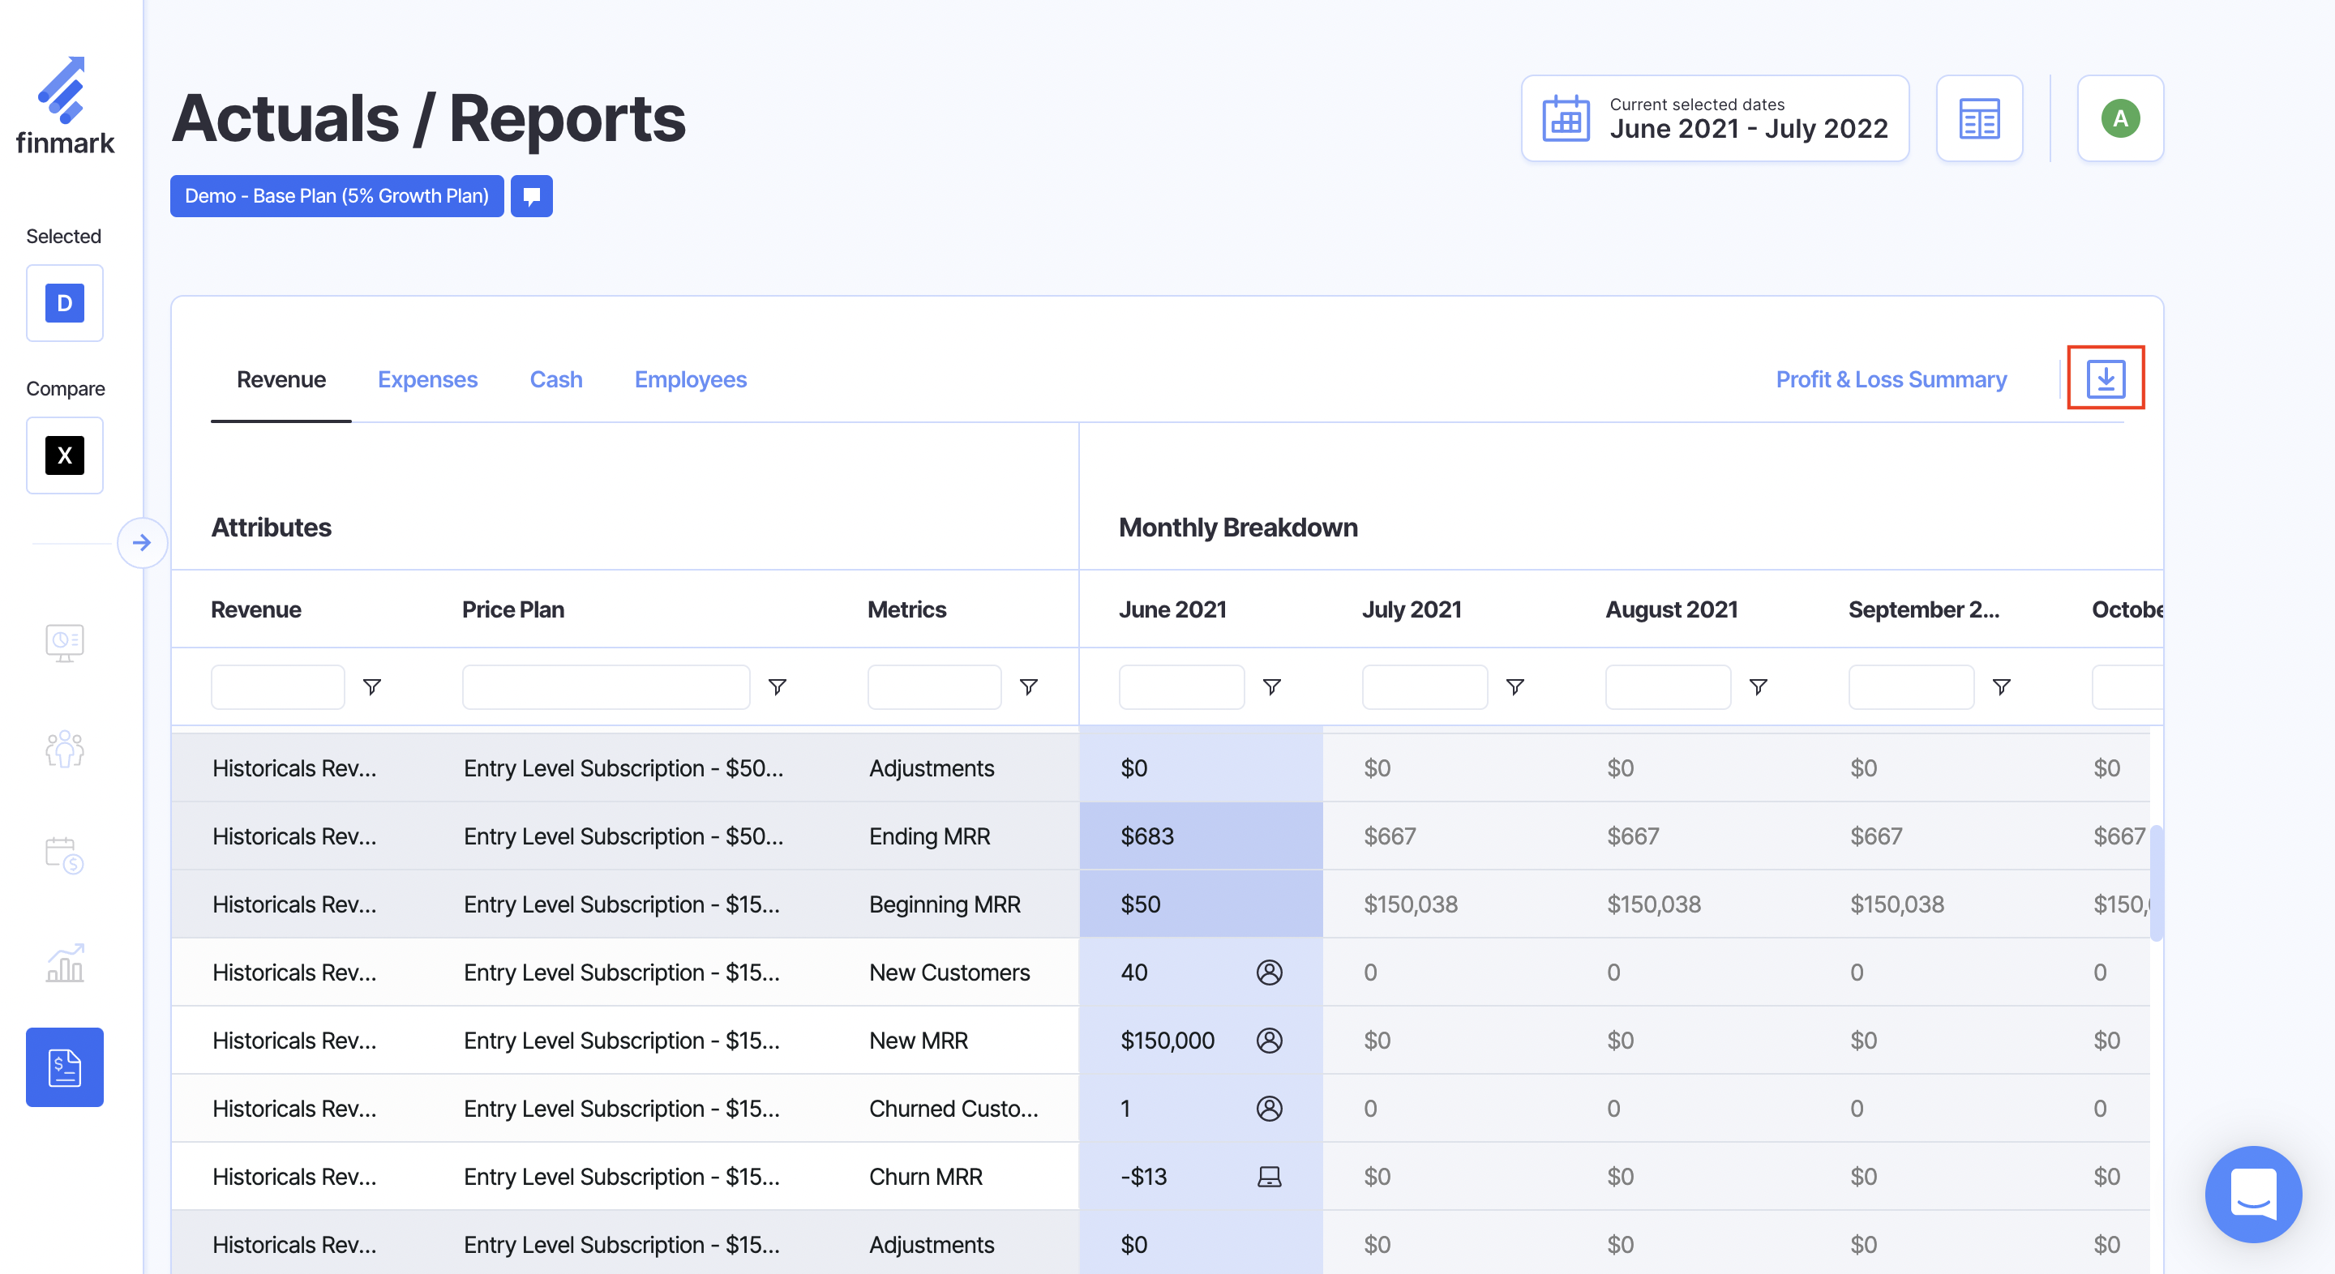Click the table view icon in header
This screenshot has height=1274, width=2335.
(x=1979, y=118)
